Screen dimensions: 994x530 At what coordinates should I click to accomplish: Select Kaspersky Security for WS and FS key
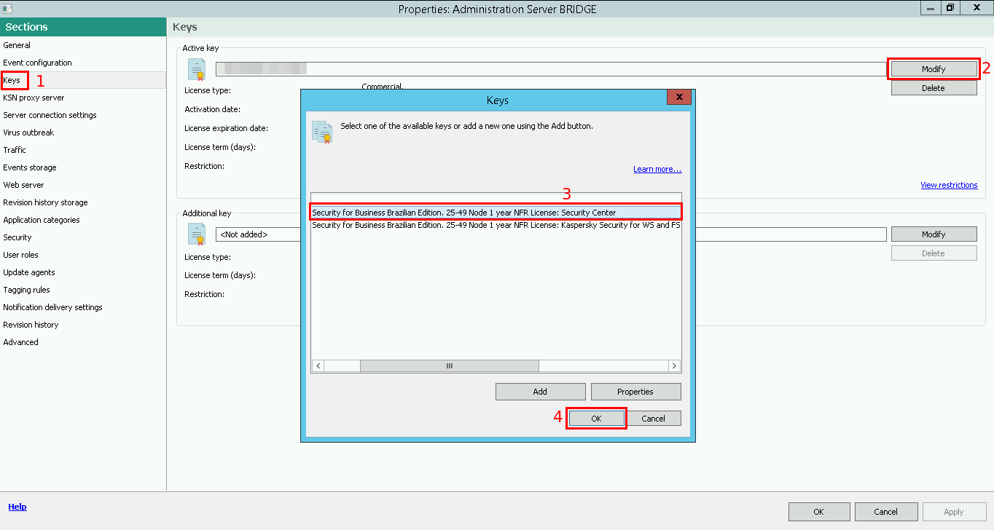click(x=496, y=225)
